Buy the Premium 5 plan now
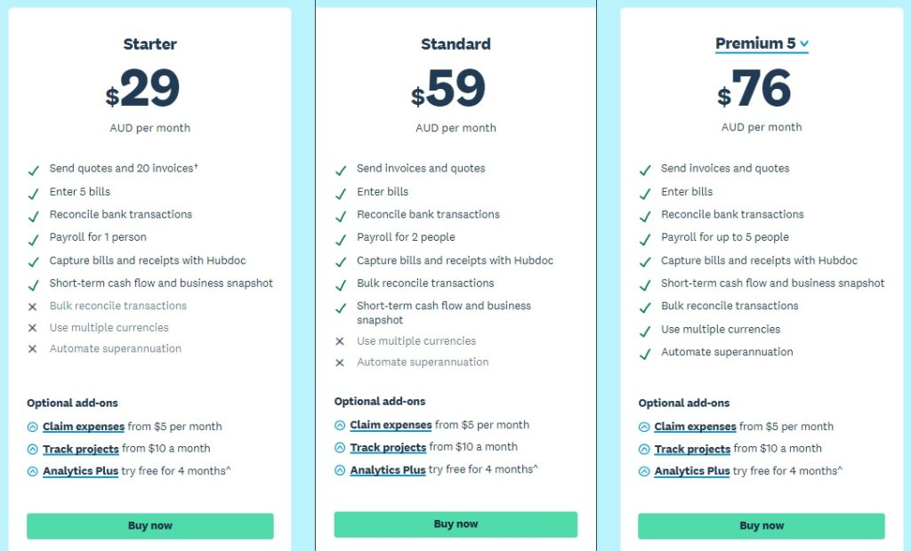Screen dimensions: 911x551 point(762,525)
